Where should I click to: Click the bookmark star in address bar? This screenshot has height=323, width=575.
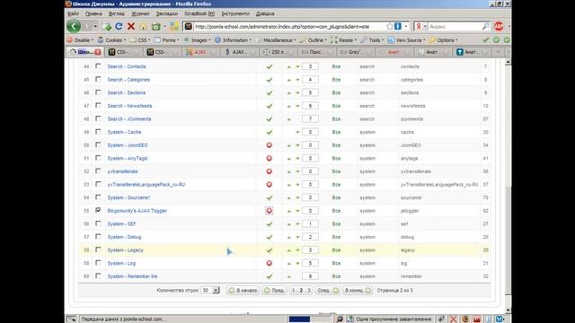(389, 26)
